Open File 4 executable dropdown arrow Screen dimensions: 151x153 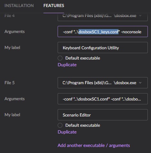pyautogui.click(x=140, y=16)
